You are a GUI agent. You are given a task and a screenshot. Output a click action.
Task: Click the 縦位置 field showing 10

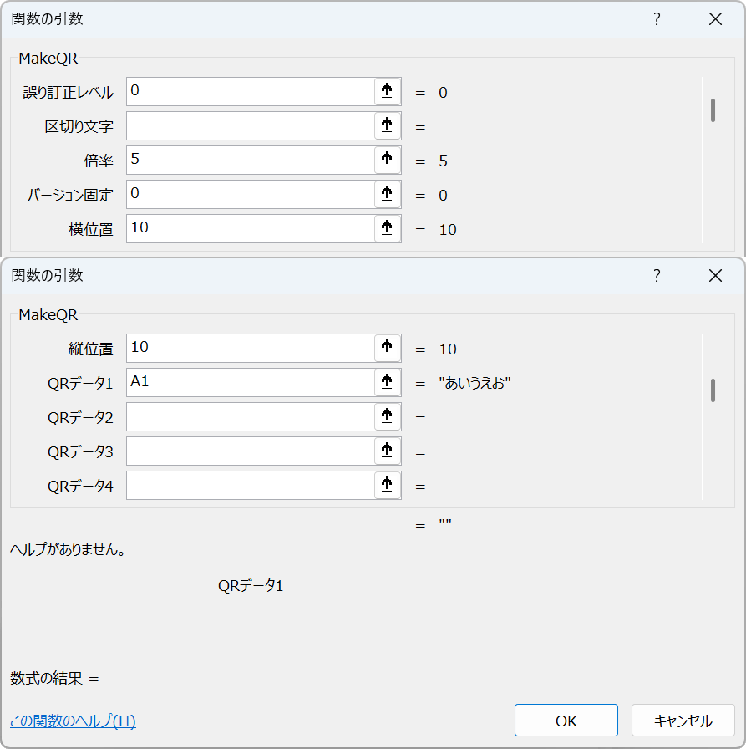point(251,348)
